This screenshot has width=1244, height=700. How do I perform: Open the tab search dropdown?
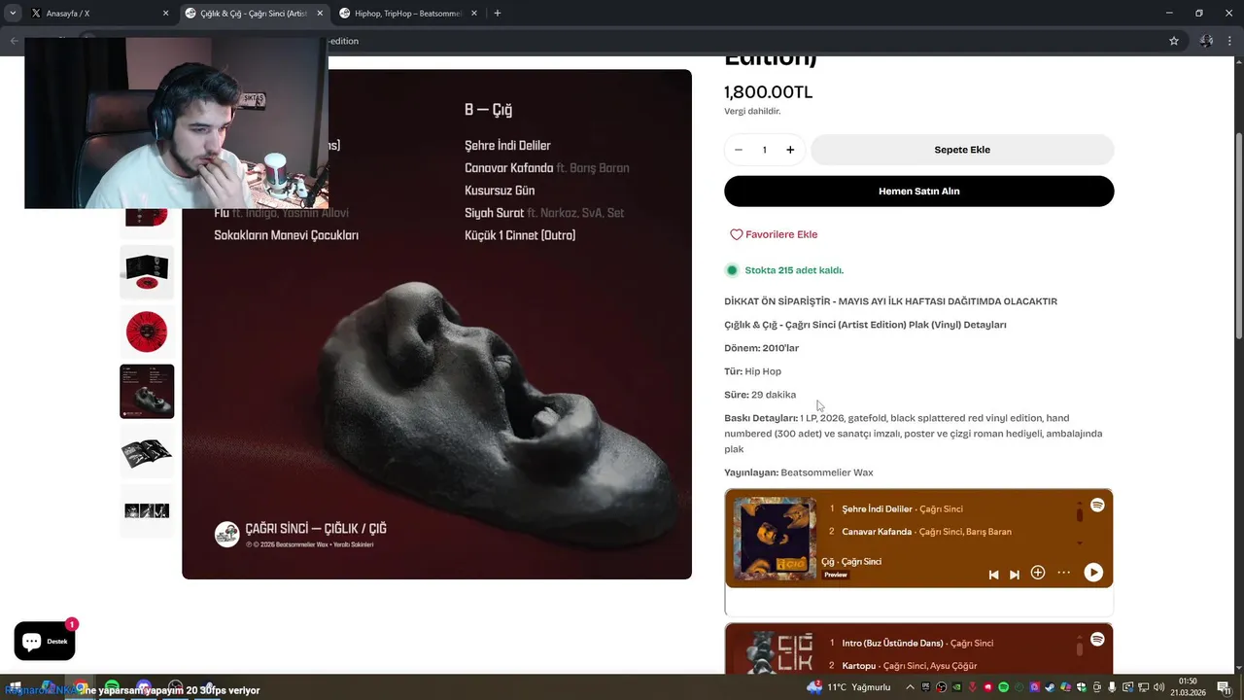13,14
